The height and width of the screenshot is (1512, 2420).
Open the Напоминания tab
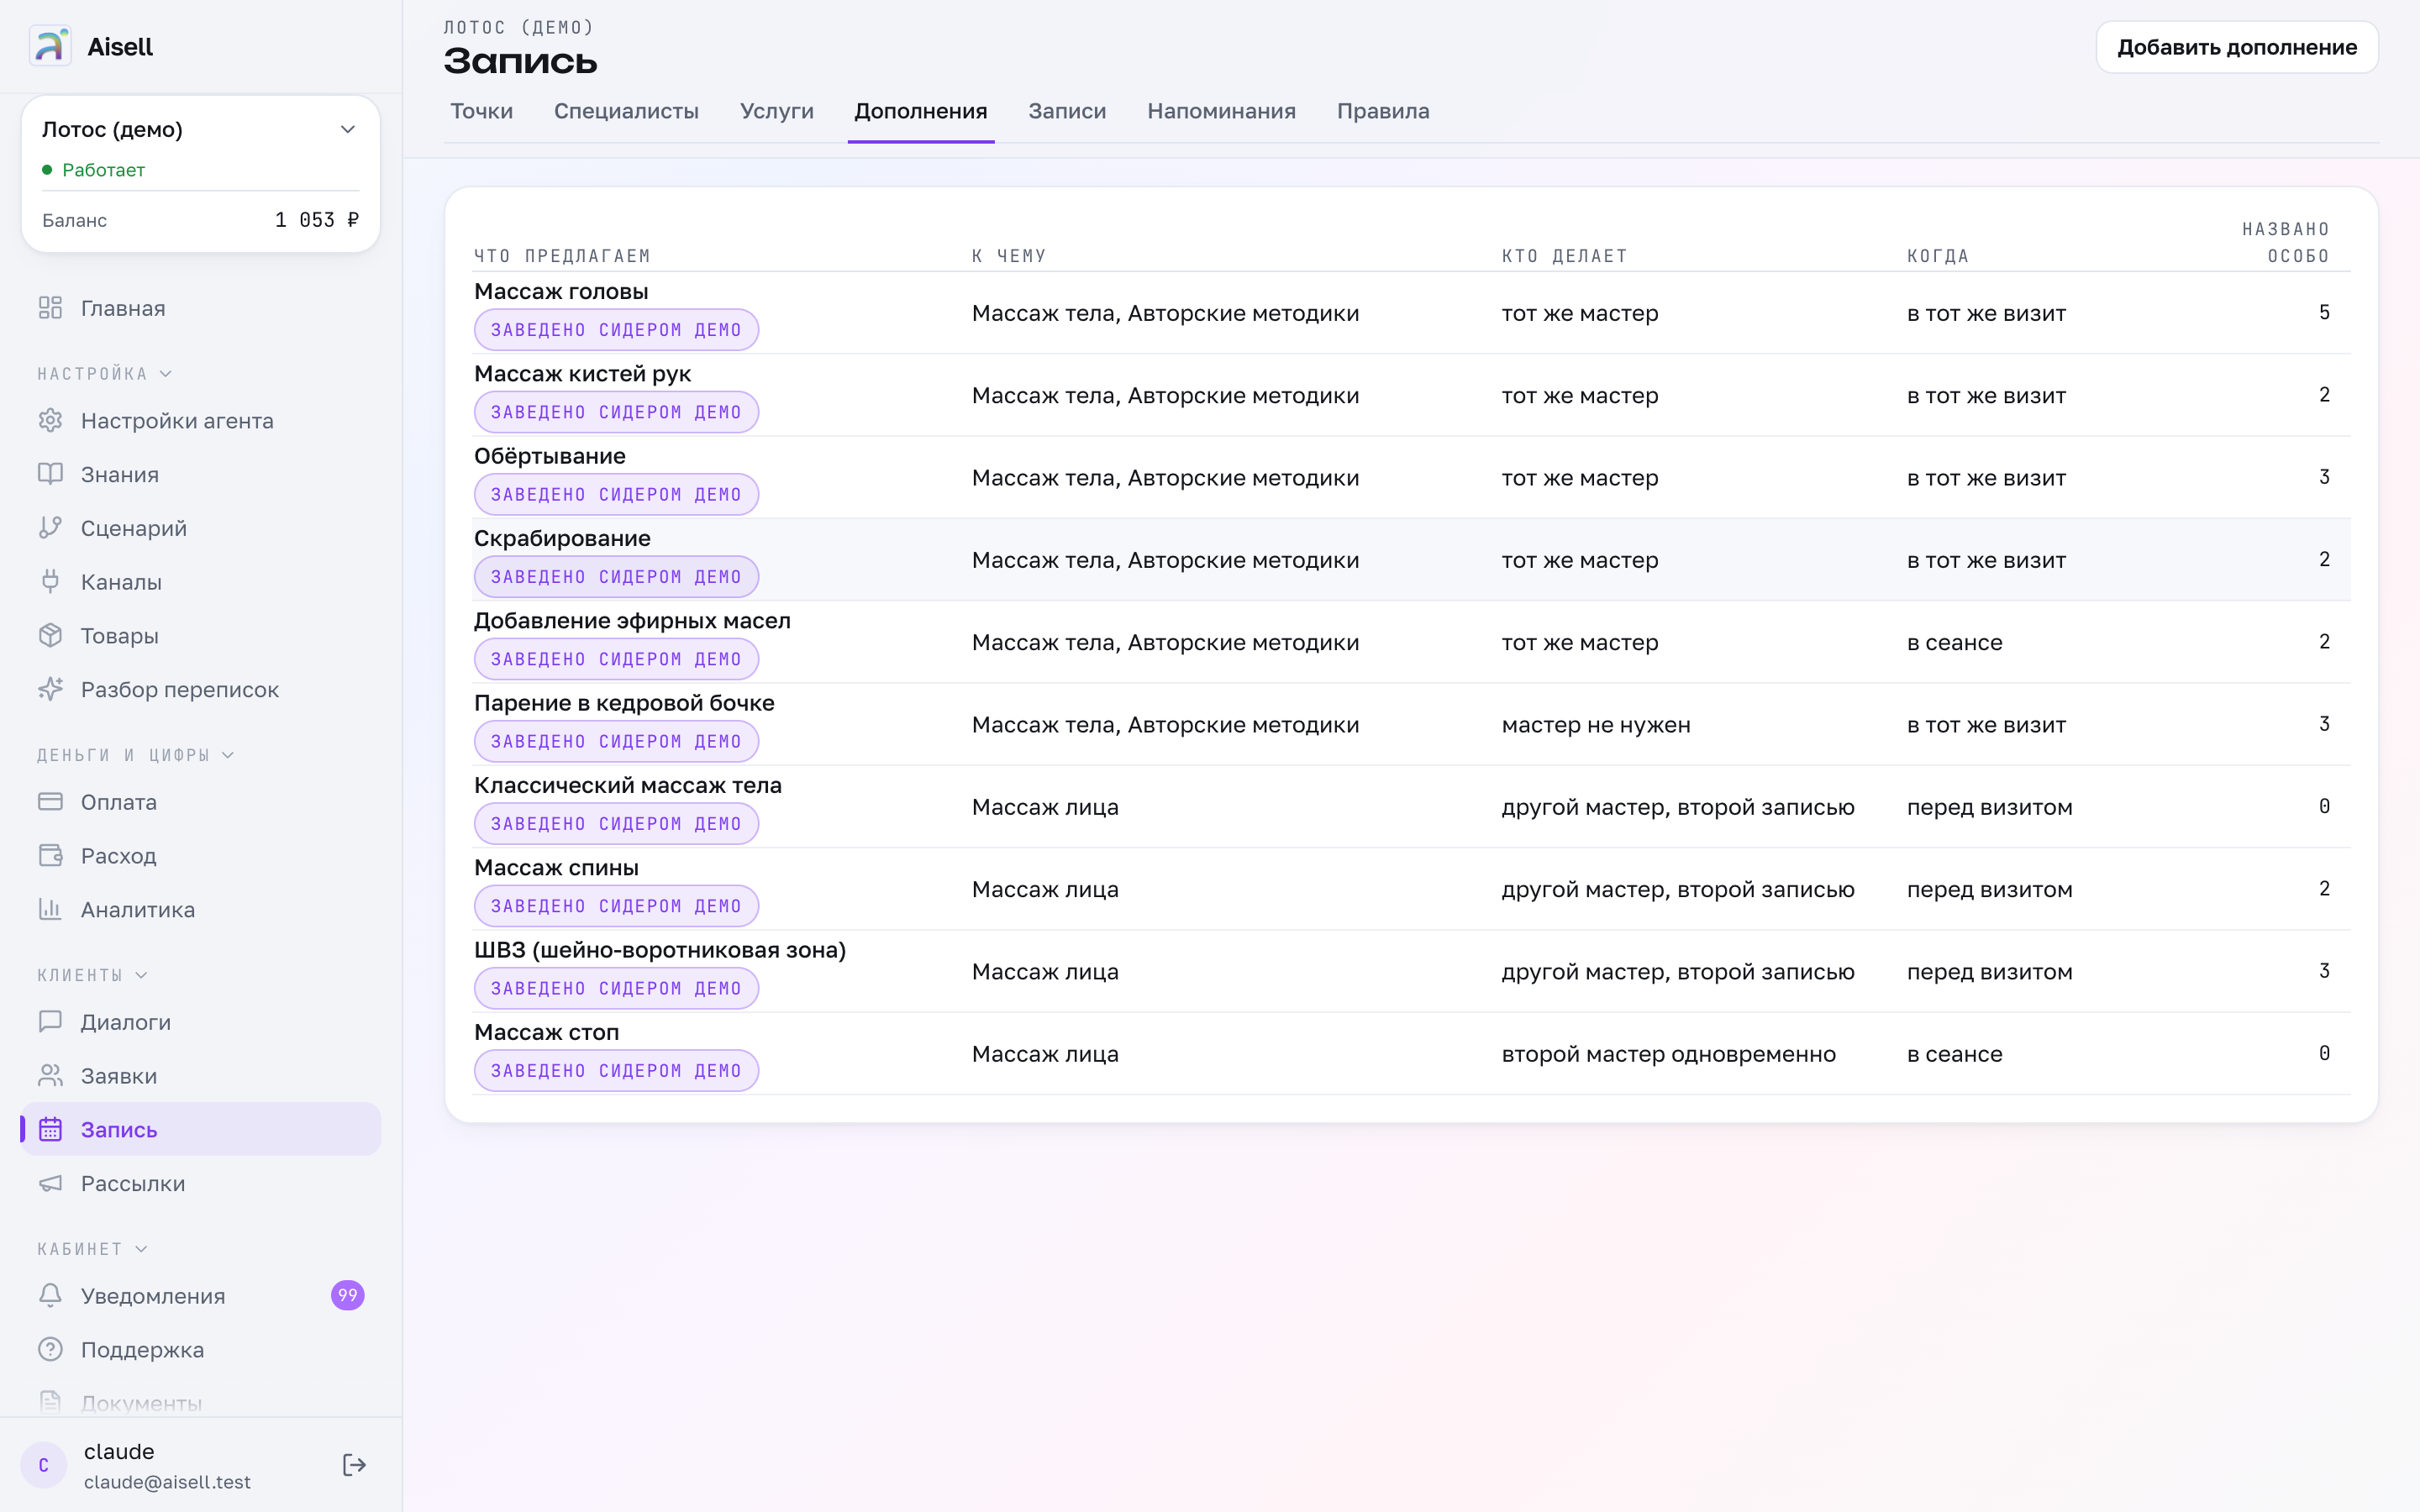coord(1221,111)
